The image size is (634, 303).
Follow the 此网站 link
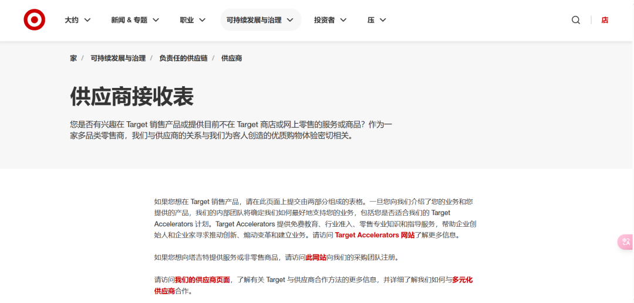click(316, 257)
